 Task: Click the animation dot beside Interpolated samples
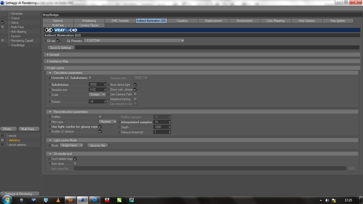[119, 122]
